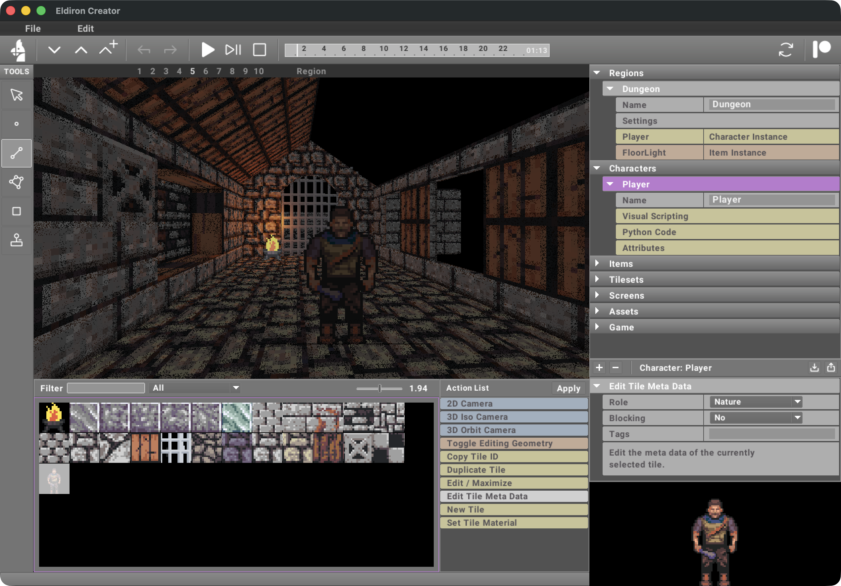Activate the linedraw tool in the Tools panel
The height and width of the screenshot is (586, 841).
coord(17,153)
